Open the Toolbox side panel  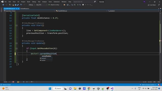2,10
